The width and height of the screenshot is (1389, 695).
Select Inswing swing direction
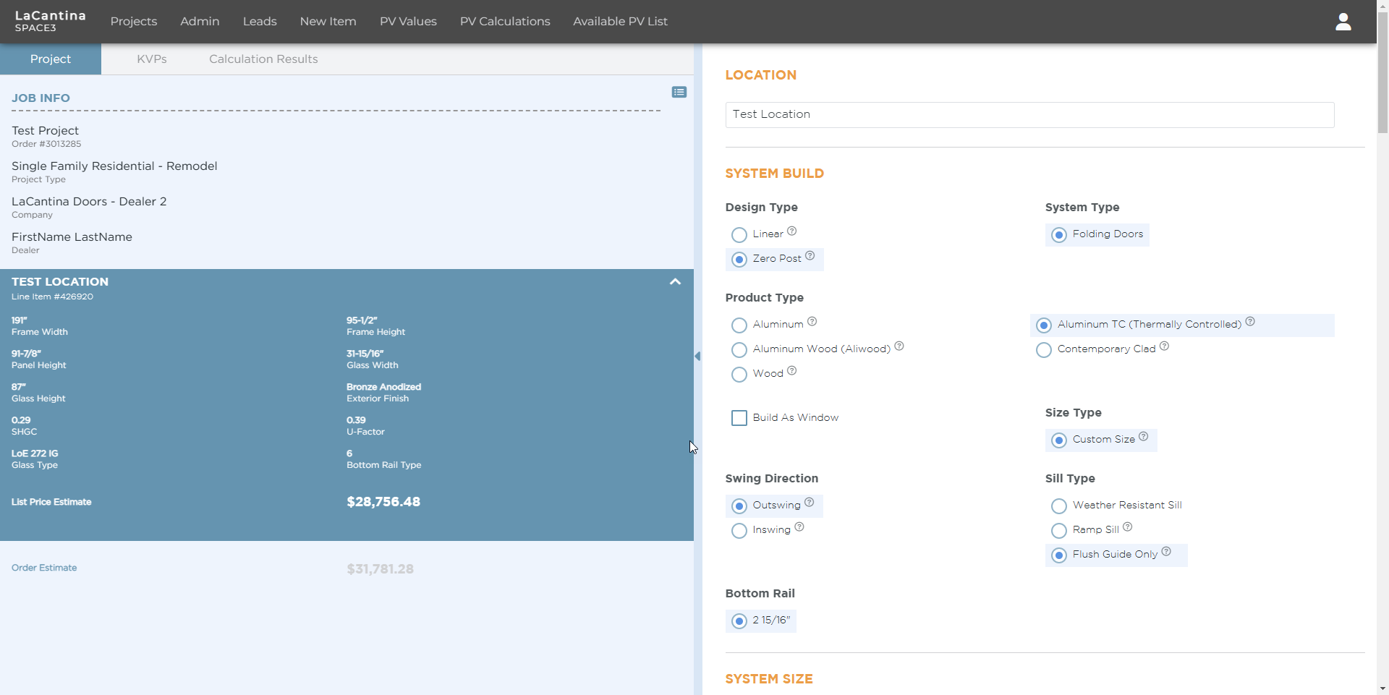pyautogui.click(x=739, y=531)
